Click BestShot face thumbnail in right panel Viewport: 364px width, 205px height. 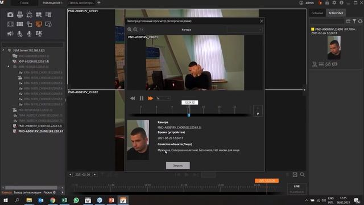(334, 48)
